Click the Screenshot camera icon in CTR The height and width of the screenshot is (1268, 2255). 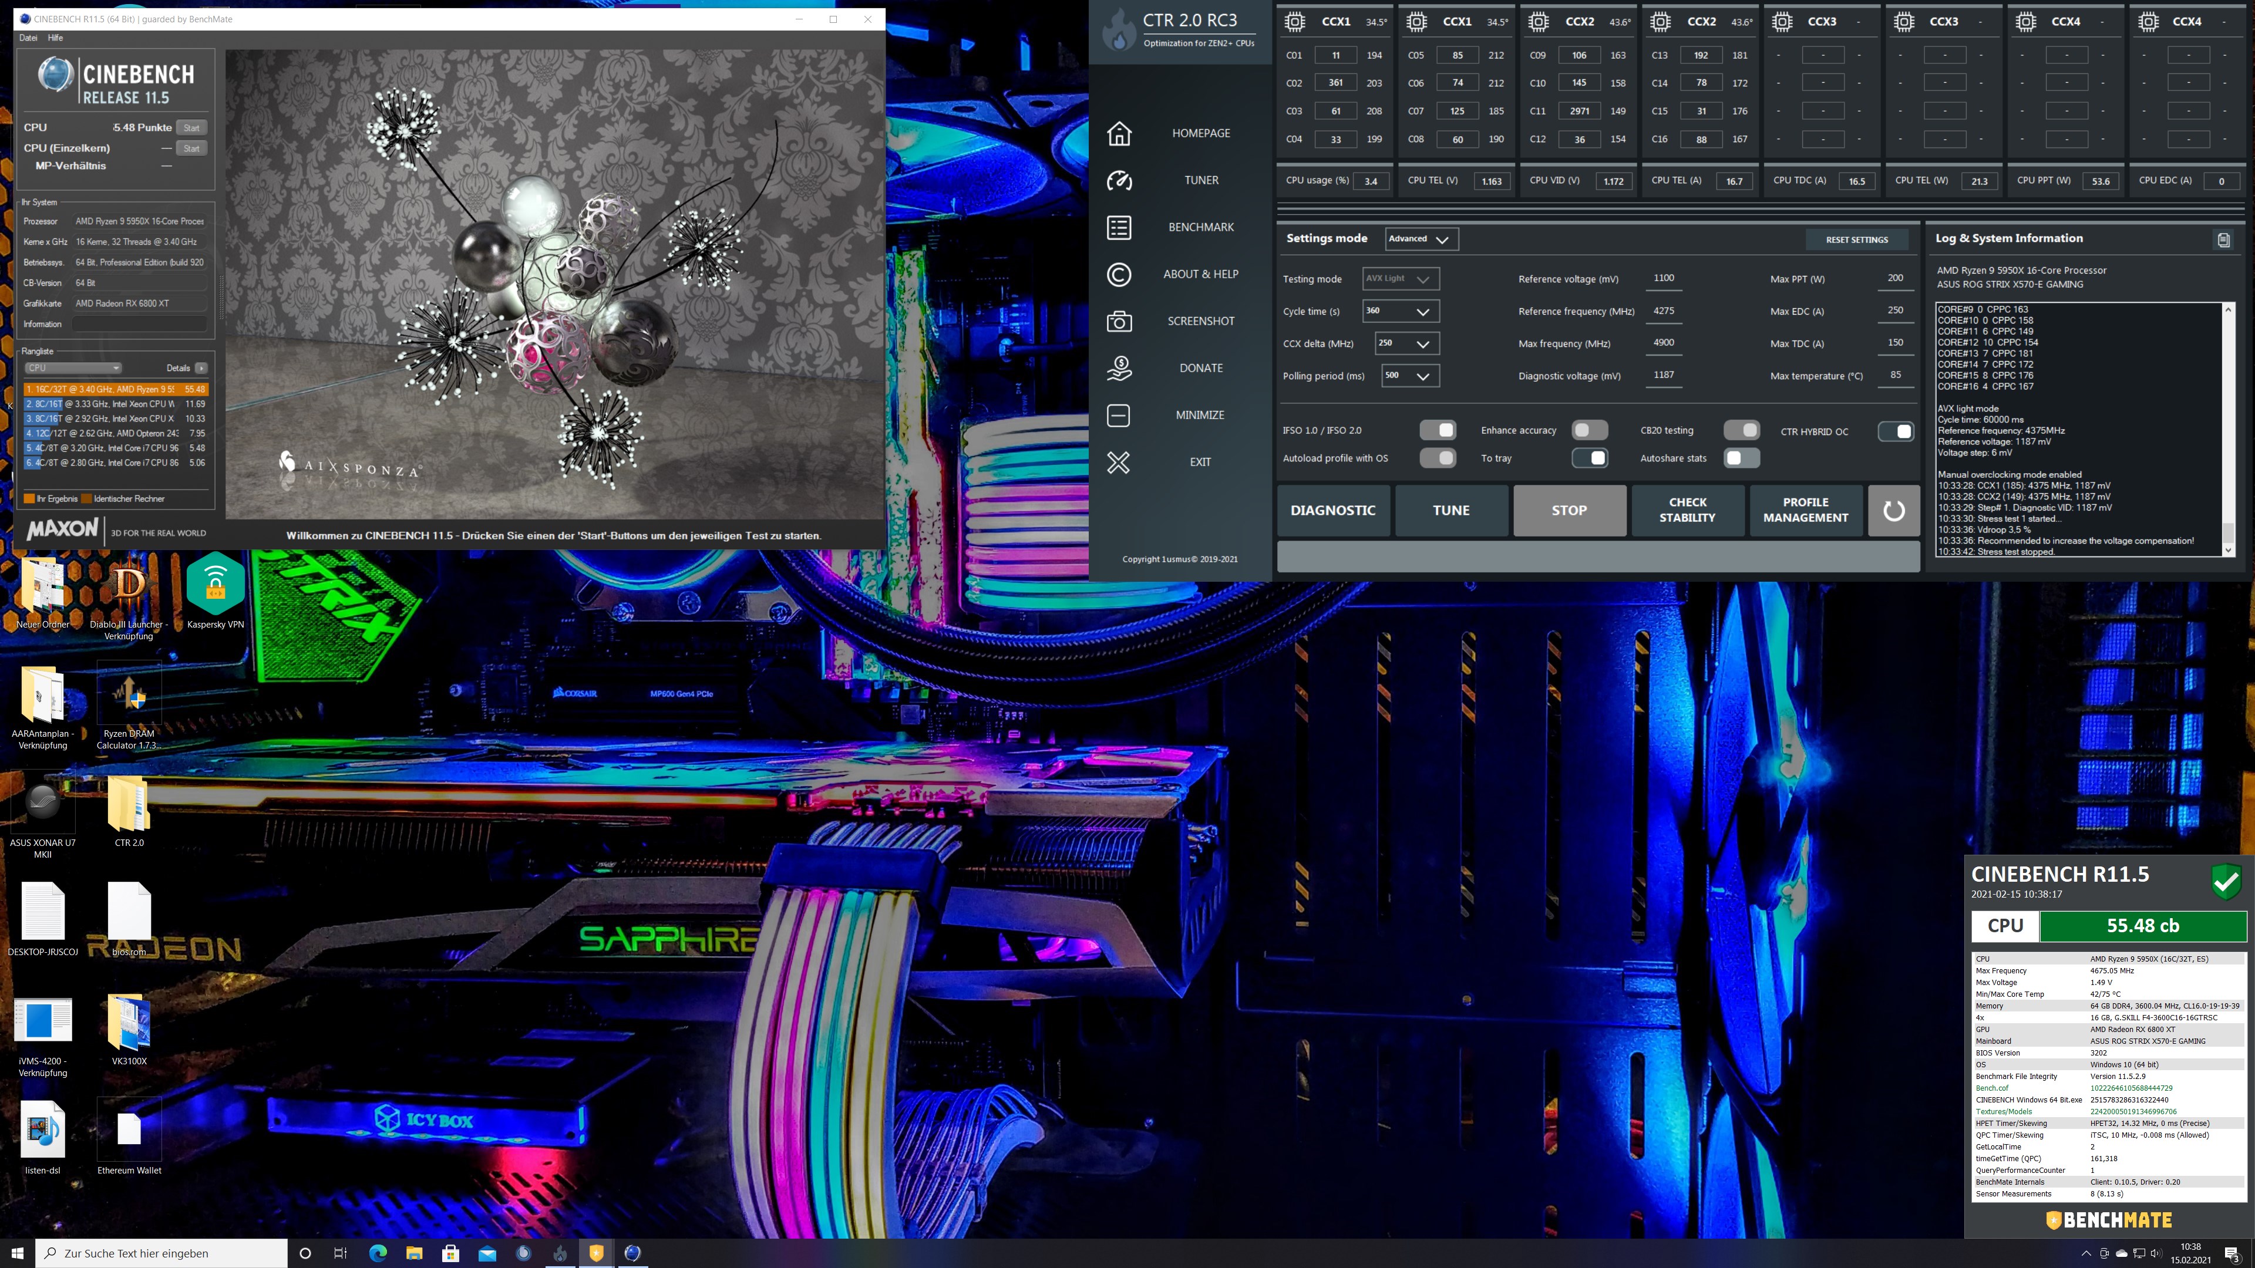click(1119, 321)
